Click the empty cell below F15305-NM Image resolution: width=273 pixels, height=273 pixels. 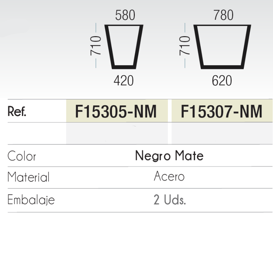(x=116, y=133)
